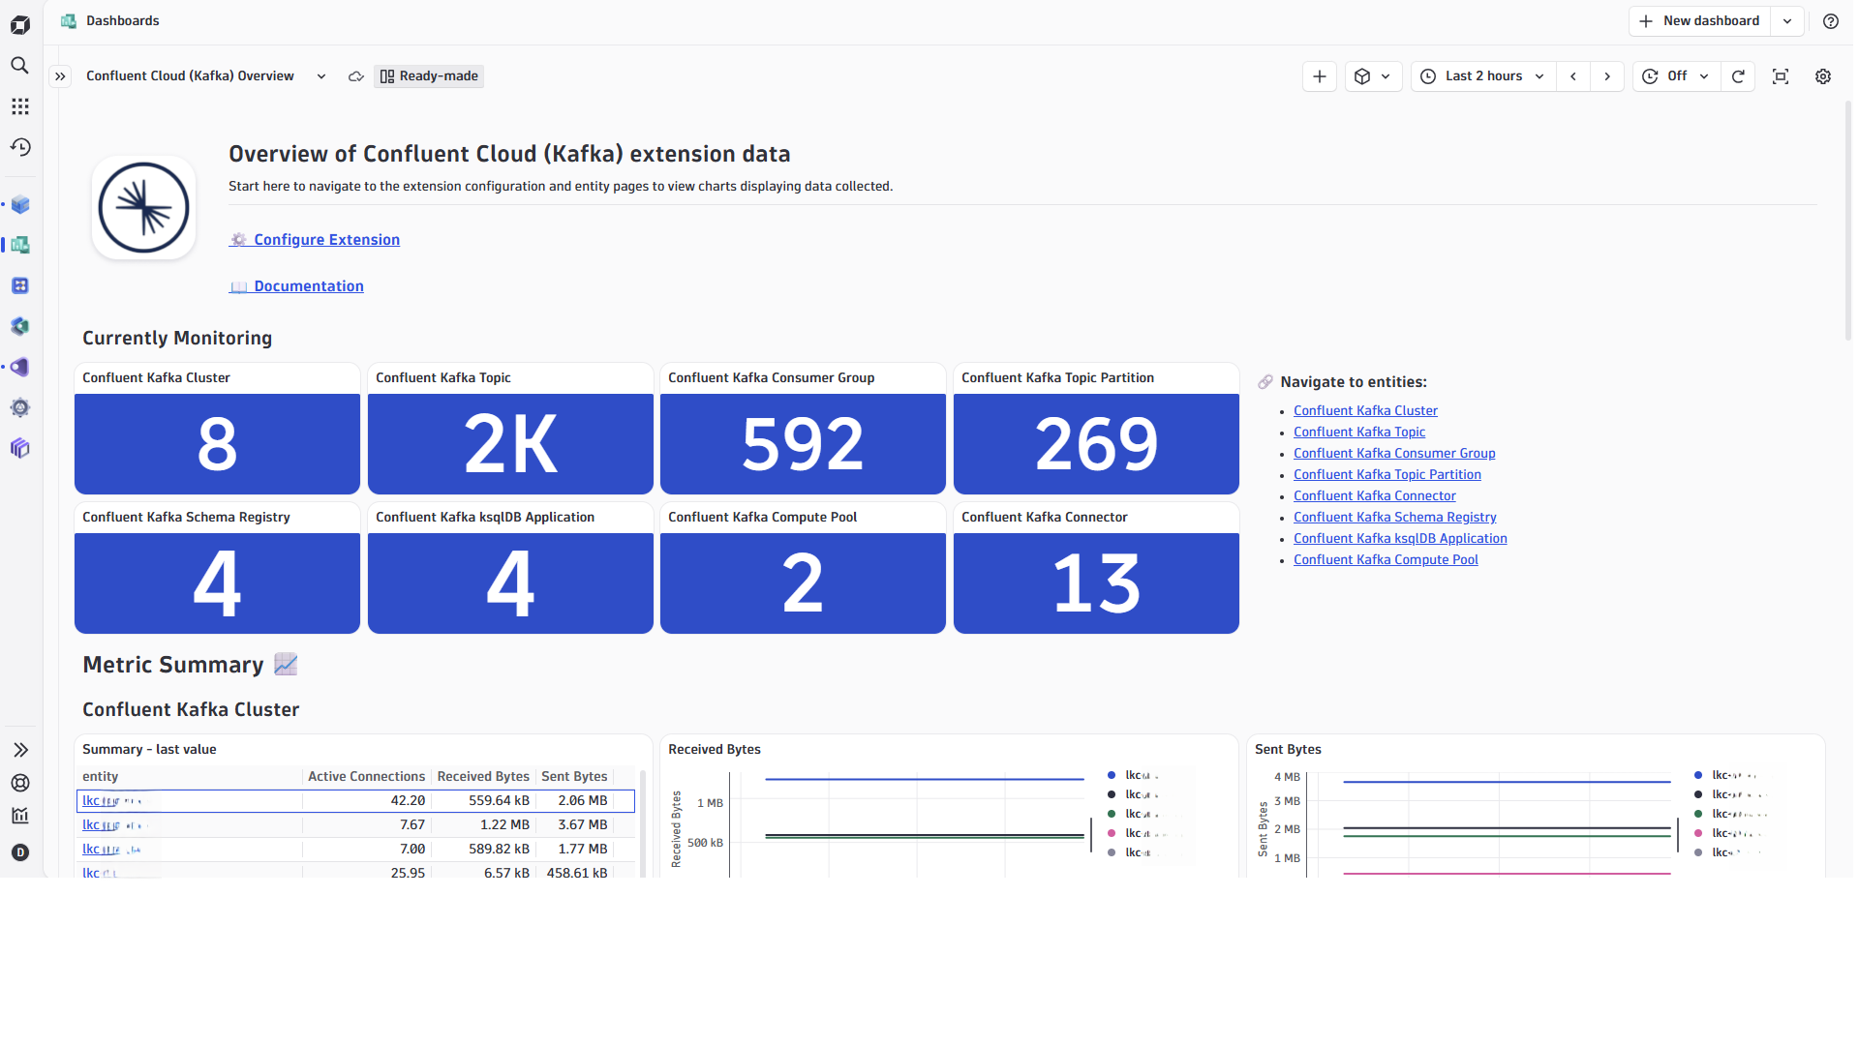The height and width of the screenshot is (1045, 1859).
Task: Click the cloud sync status icon
Action: [x=356, y=76]
